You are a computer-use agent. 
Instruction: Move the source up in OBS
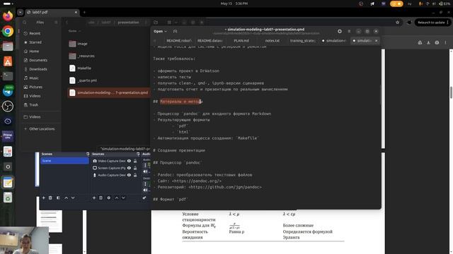[117, 198]
